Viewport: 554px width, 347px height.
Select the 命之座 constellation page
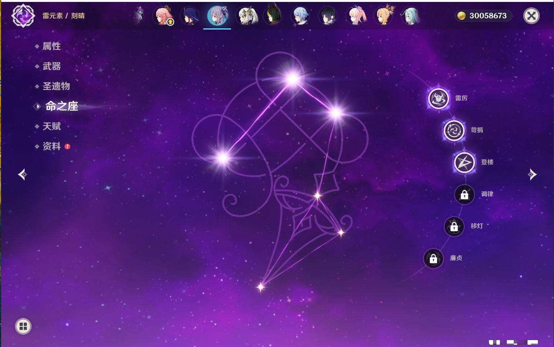61,106
